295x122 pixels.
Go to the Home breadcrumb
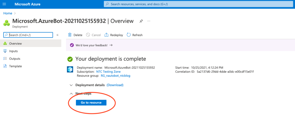coord(8,13)
